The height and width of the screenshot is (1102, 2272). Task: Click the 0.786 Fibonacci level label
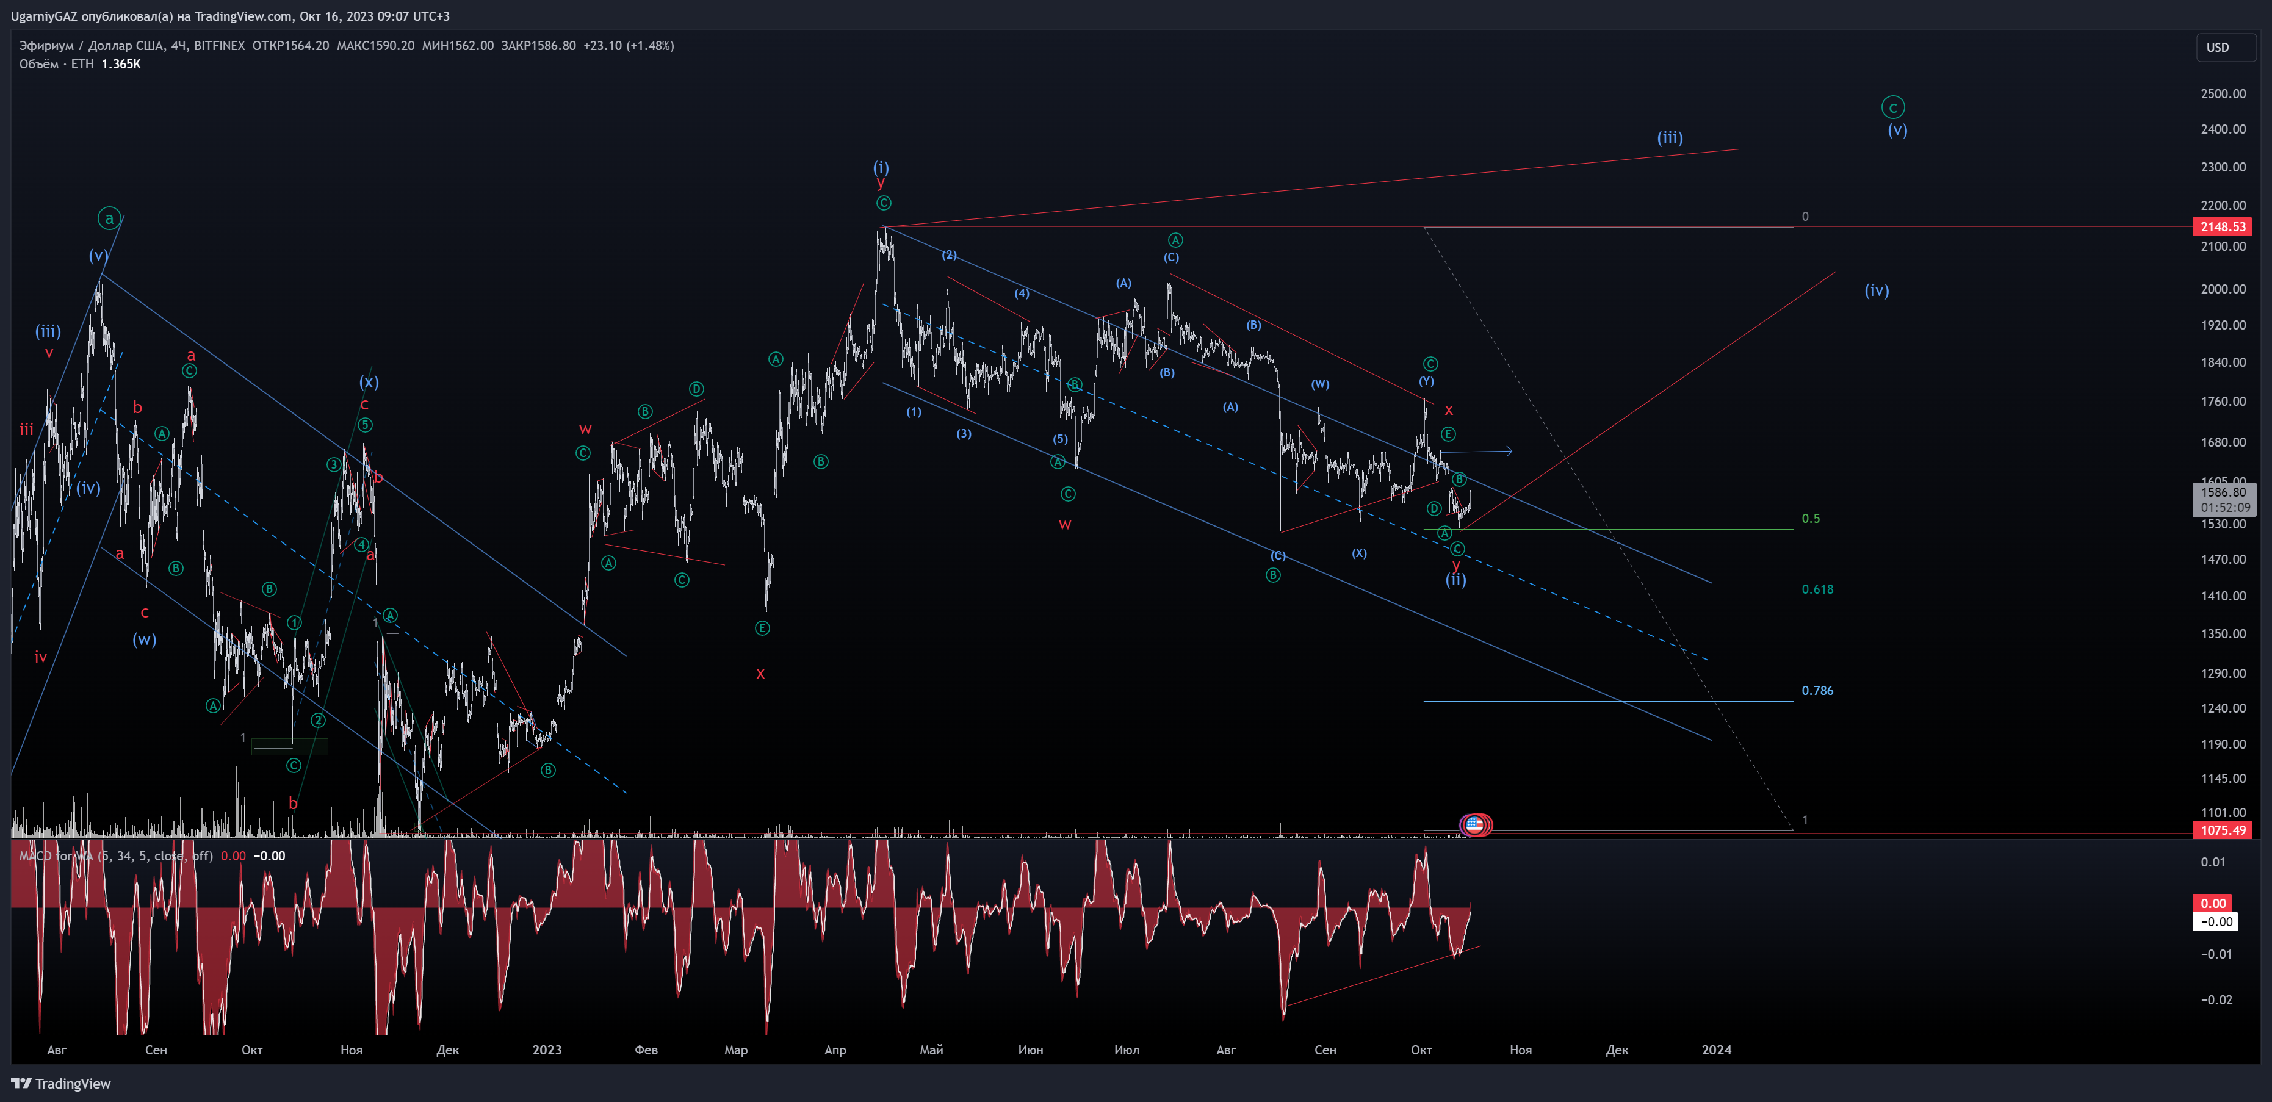1817,690
